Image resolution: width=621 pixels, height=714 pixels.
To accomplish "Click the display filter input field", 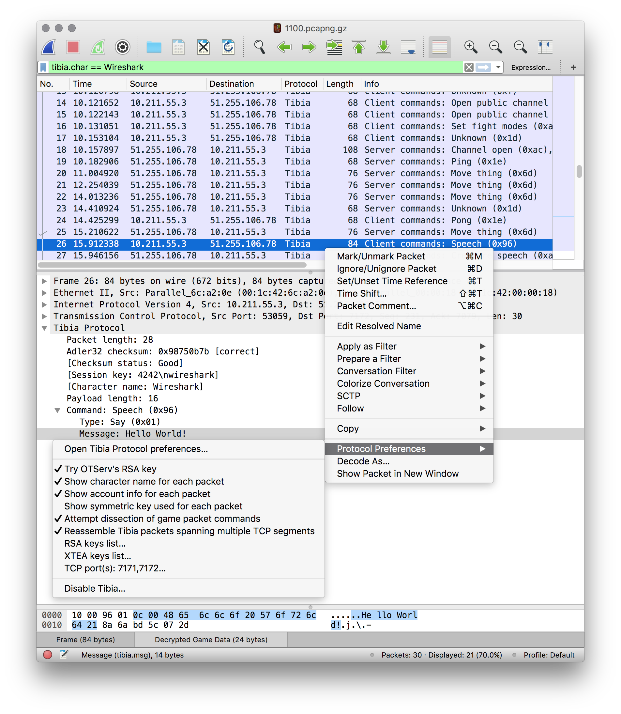I will point(256,67).
